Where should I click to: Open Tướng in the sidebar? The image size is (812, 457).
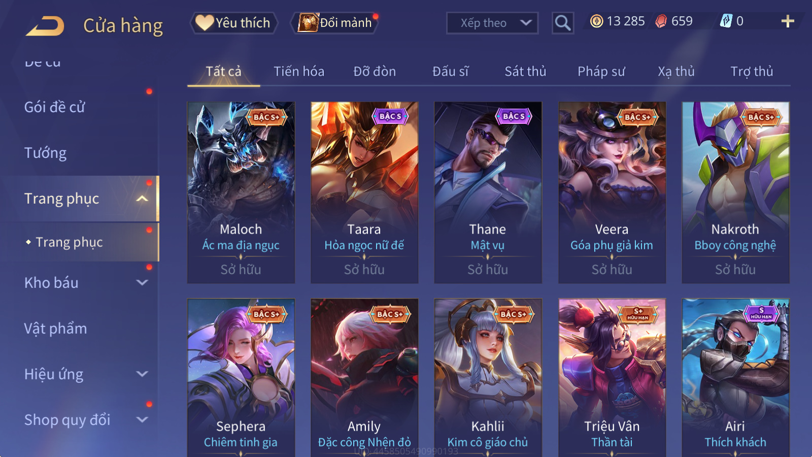click(46, 153)
